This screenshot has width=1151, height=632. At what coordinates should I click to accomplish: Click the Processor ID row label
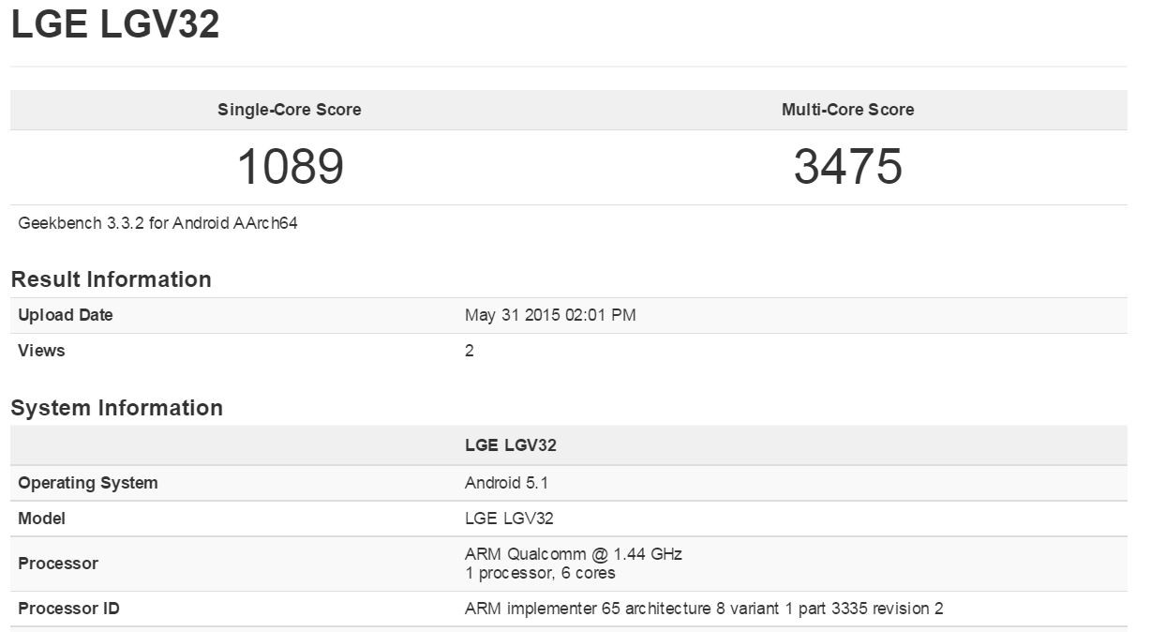coord(68,609)
